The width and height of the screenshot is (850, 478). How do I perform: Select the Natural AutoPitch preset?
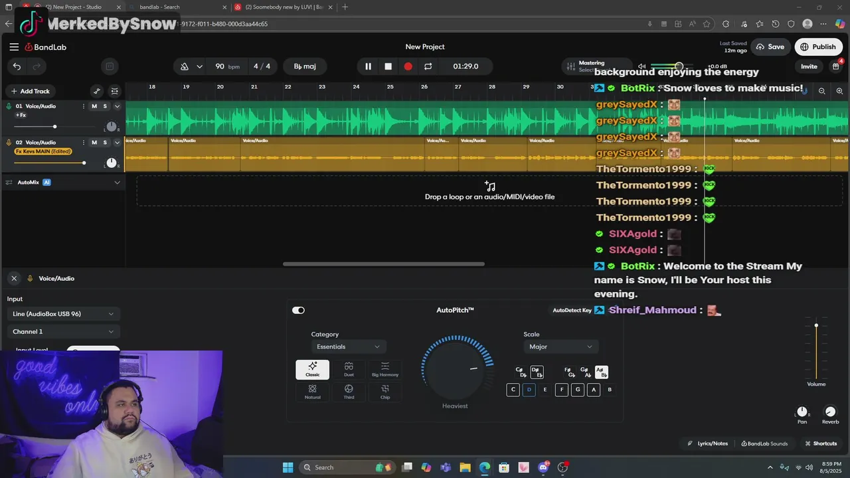tap(312, 392)
